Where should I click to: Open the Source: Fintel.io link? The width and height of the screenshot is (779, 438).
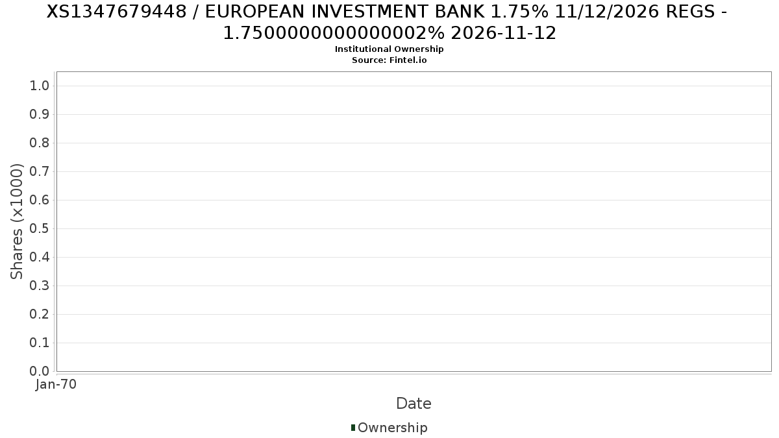pos(389,60)
